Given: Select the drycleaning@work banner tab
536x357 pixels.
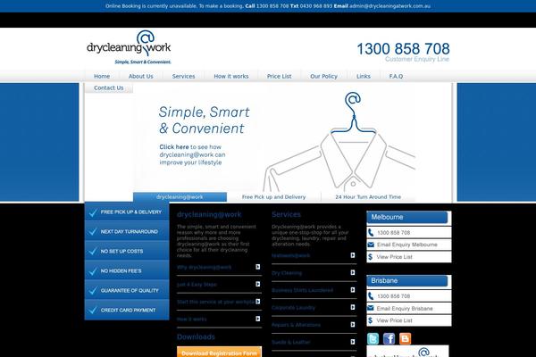Looking at the screenshot, I should tap(180, 196).
